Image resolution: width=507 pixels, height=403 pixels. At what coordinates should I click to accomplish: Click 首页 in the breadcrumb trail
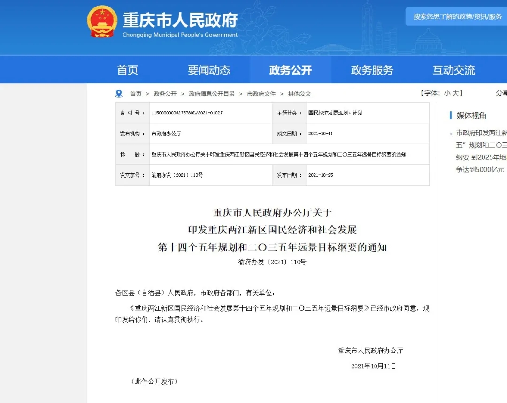[x=136, y=94]
